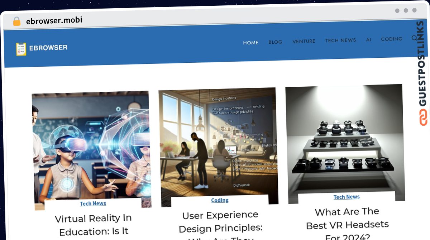The height and width of the screenshot is (240, 430).
Task: Click the ebrowser.mobi address text
Action: 54,20
